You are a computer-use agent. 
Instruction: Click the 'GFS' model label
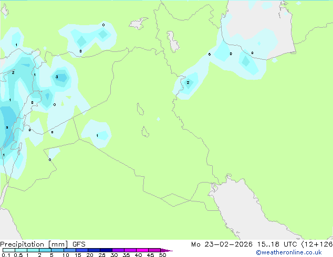pyautogui.click(x=79, y=244)
